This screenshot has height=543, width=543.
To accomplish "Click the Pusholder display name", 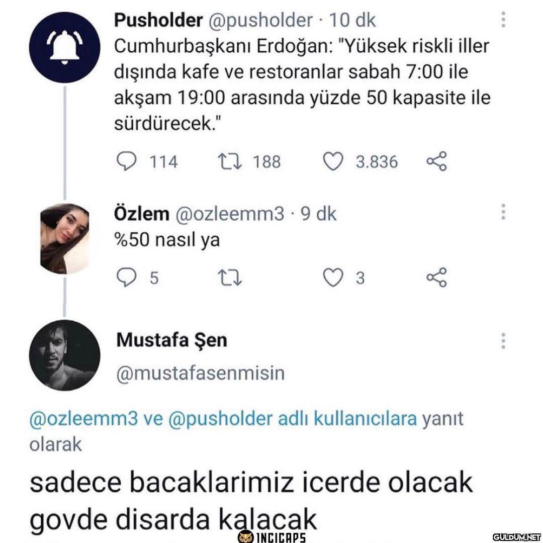I will 158,20.
